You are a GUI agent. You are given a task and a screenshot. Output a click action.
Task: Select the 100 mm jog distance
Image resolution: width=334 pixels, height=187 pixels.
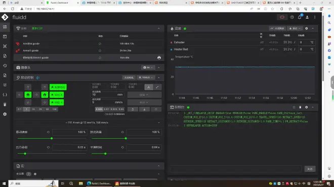click(x=54, y=109)
